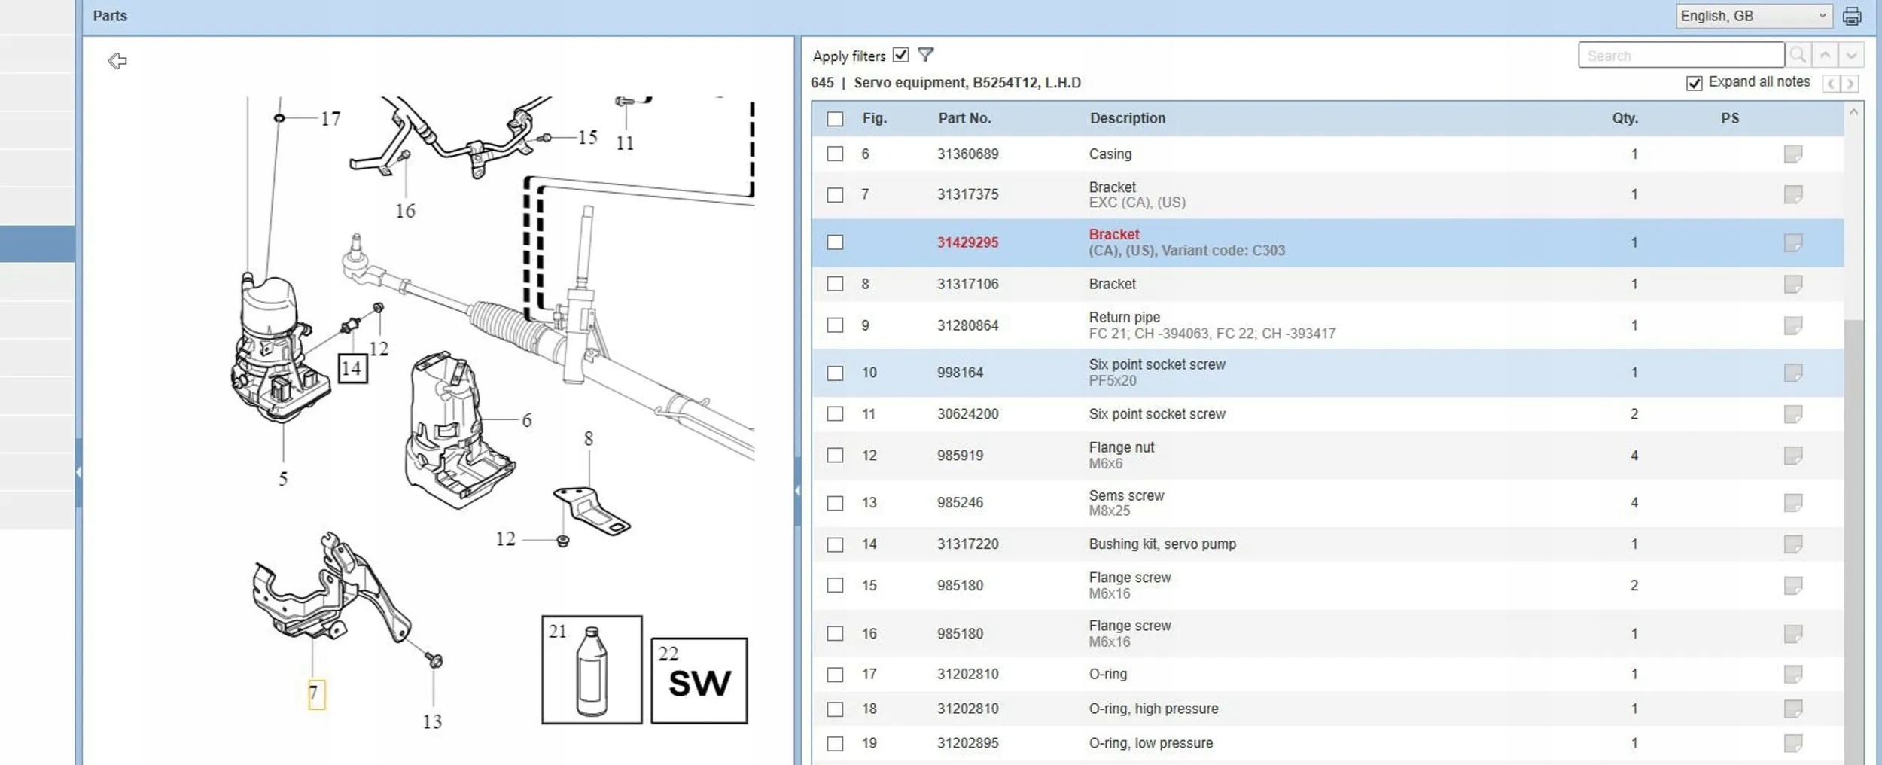The height and width of the screenshot is (765, 1882).
Task: Click the Search input field
Action: 1681,55
